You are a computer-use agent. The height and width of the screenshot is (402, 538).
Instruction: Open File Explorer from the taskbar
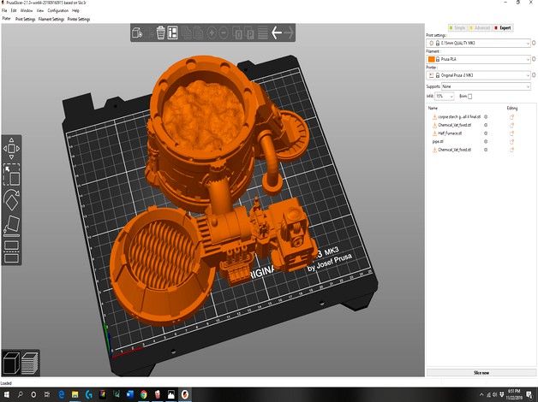75,394
